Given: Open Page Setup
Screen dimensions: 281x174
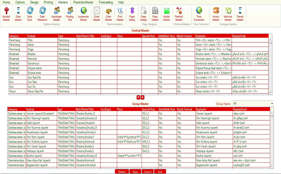Looking at the screenshot, I should [132, 14].
